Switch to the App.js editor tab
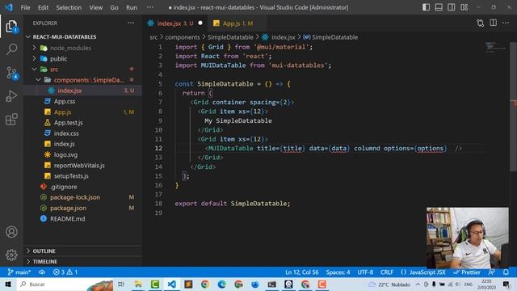Image resolution: width=517 pixels, height=291 pixels. tap(237, 23)
